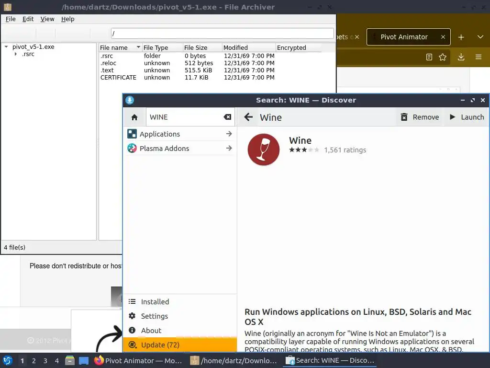Select pivot_v5-1.exe in archive tree
The height and width of the screenshot is (368, 490).
click(x=33, y=47)
